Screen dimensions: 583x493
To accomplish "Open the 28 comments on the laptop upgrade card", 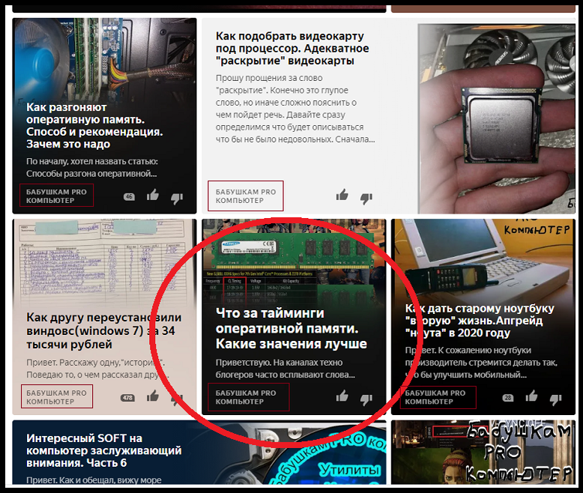I will (508, 398).
